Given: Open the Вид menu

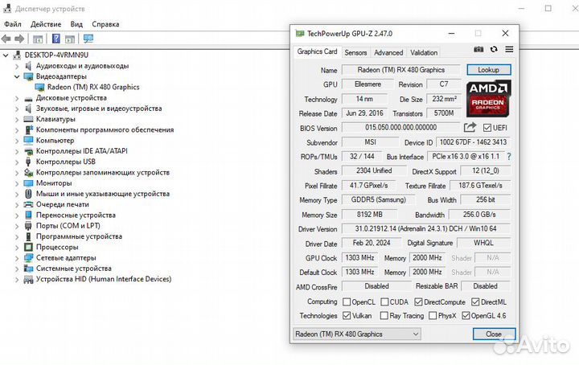Looking at the screenshot, I should point(76,24).
